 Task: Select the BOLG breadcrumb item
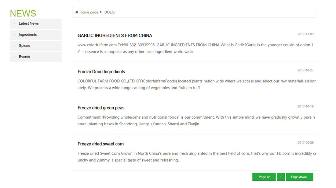109,12
